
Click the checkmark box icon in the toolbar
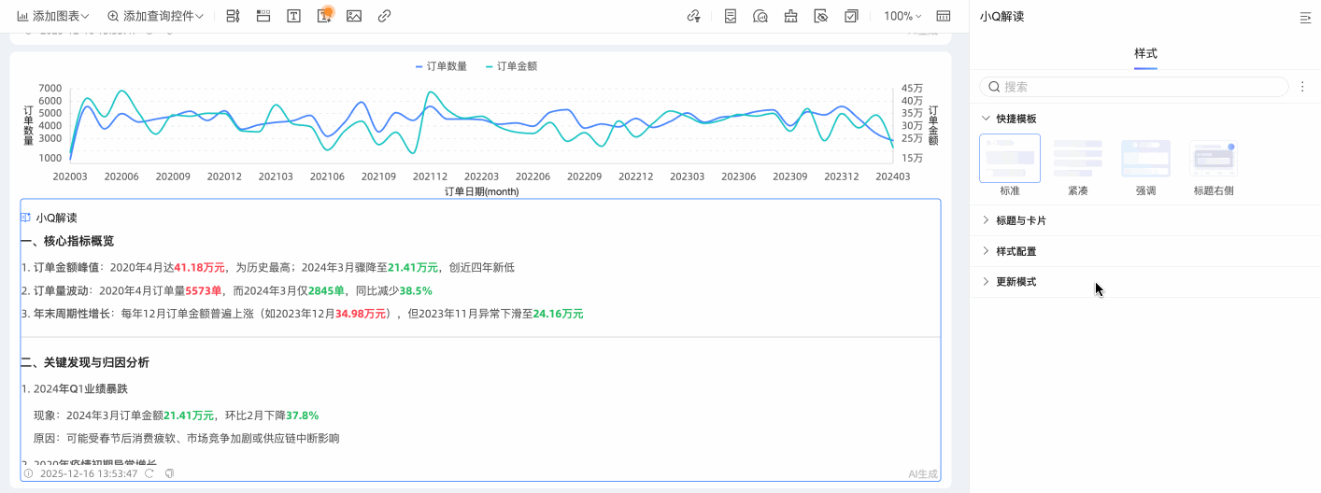[x=851, y=16]
